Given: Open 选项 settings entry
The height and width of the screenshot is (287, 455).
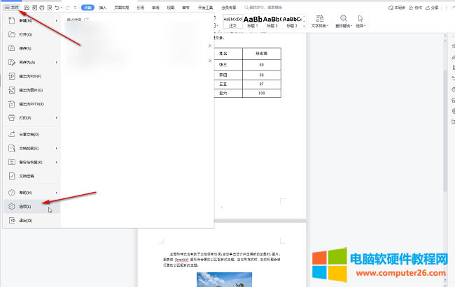Looking at the screenshot, I should click(x=25, y=206).
